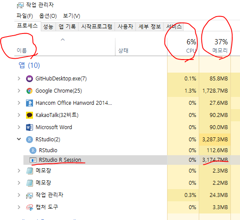This screenshot has height=220, width=240.
Task: Switch to the 성능 tab
Action: (x=48, y=27)
